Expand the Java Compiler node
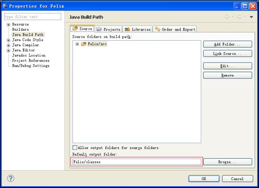 (8, 45)
